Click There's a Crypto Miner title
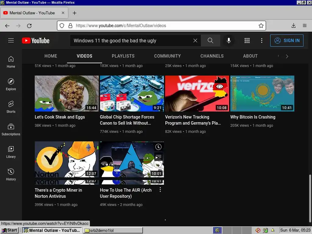Viewport: 312px width, 234px height. point(58,193)
